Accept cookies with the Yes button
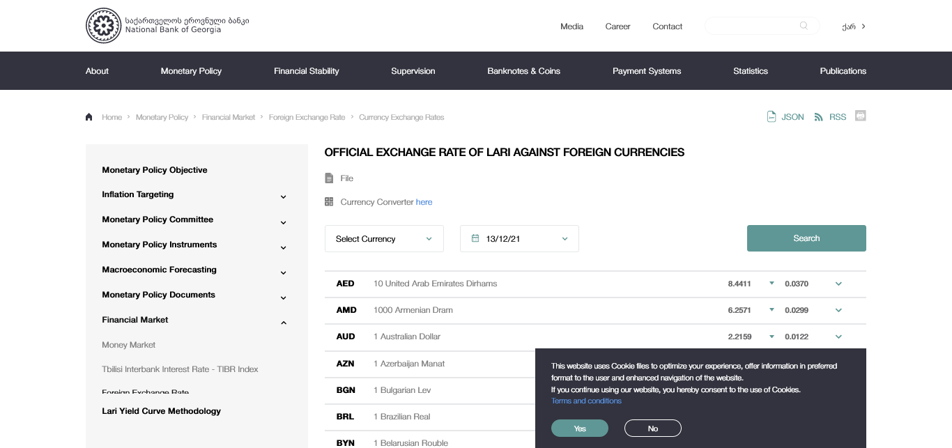The image size is (952, 448). pos(580,428)
